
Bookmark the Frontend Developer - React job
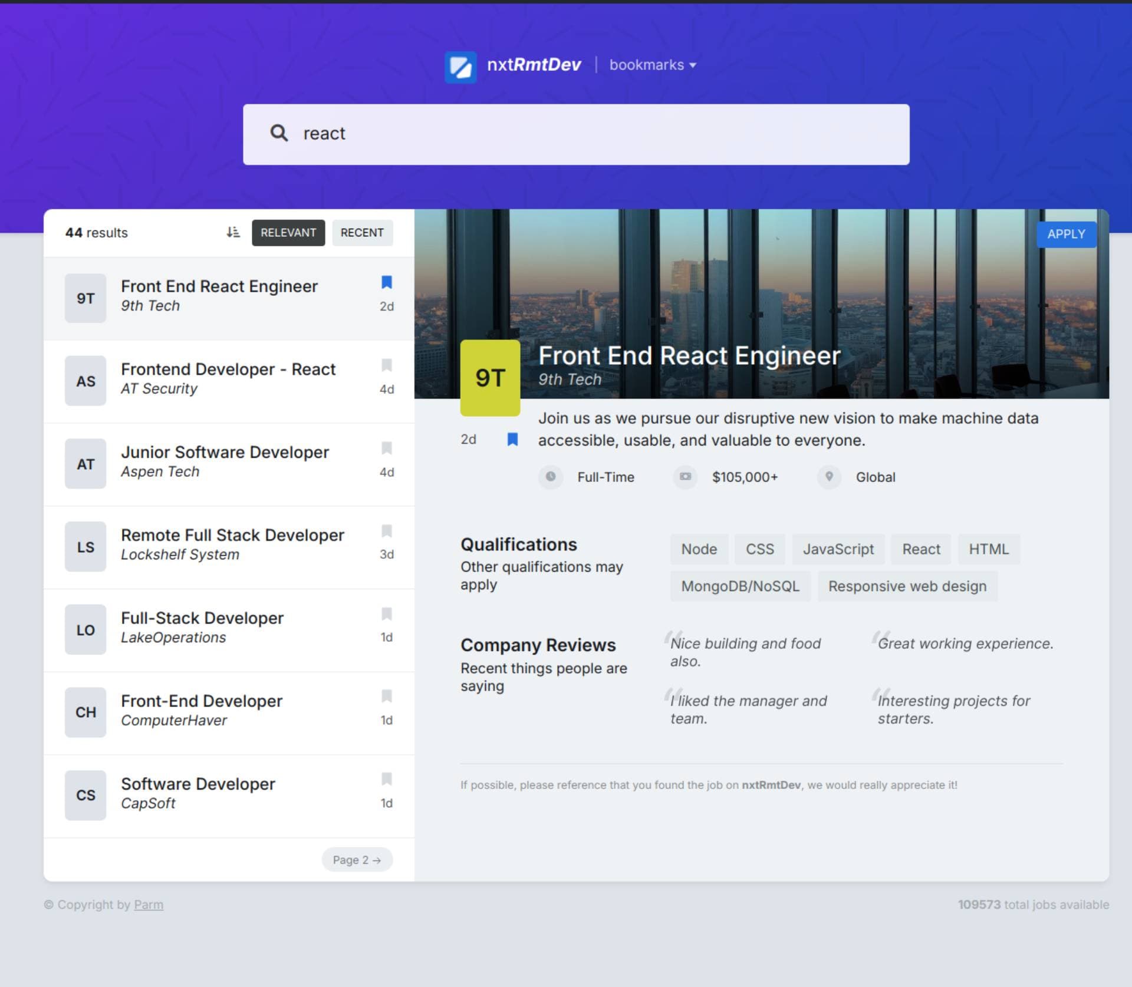387,365
